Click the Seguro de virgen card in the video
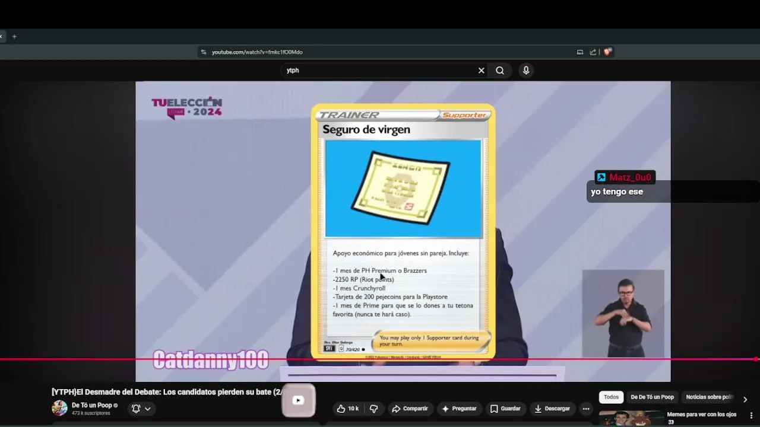Image resolution: width=760 pixels, height=427 pixels. coord(403,232)
